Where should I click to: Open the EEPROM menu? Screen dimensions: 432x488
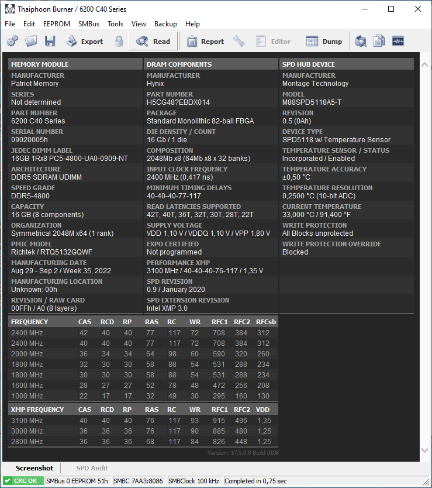coord(57,24)
